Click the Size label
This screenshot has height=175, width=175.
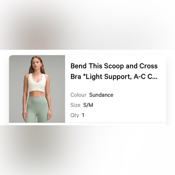tap(75, 105)
